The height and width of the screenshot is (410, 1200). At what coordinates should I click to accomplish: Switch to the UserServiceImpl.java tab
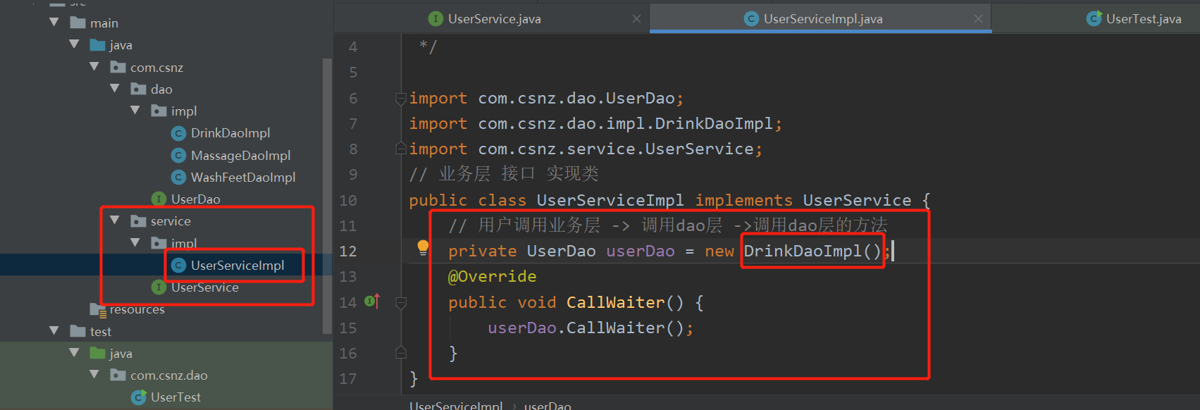820,19
